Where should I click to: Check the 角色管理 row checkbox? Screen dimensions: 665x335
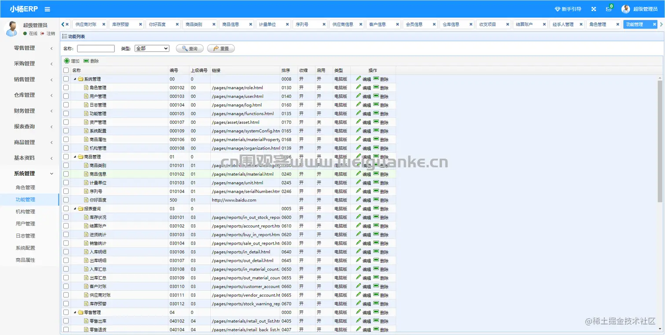pos(66,87)
